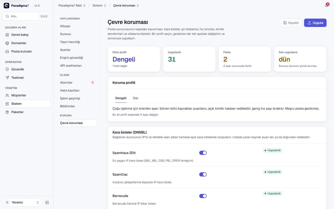Collapse the sidebar with the panel icon

pos(47,203)
